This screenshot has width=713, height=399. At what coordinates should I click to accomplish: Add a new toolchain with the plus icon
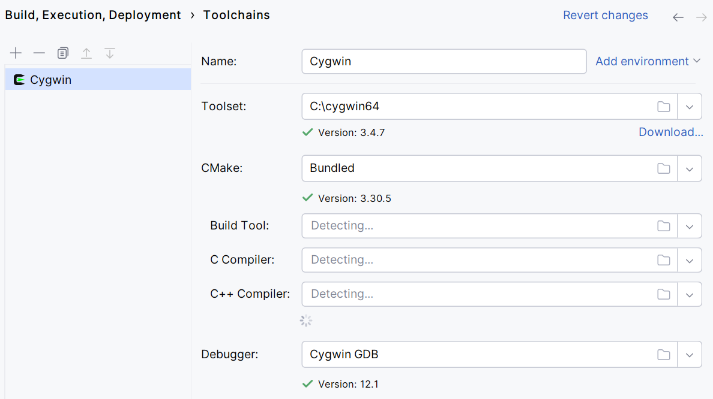16,53
